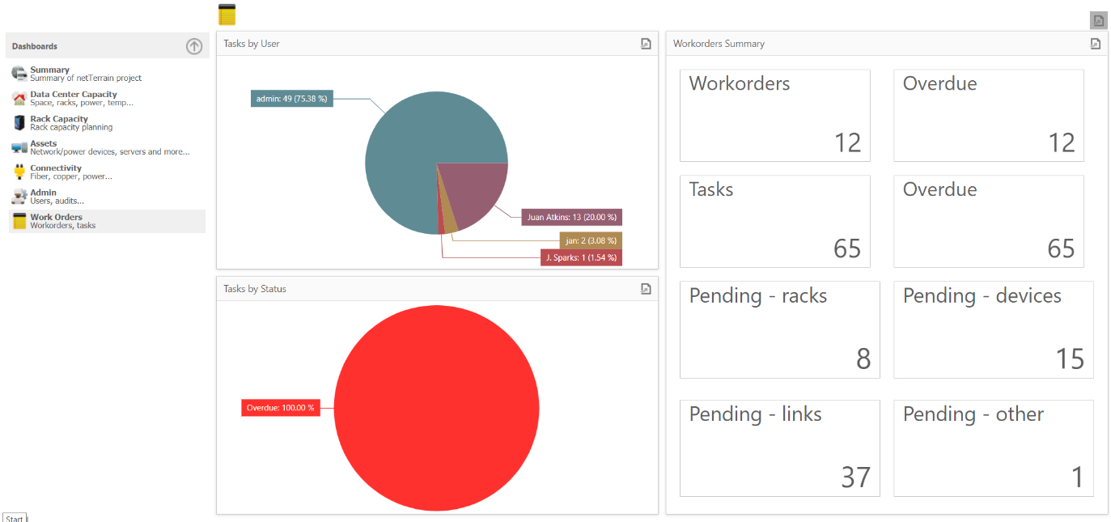The width and height of the screenshot is (1111, 522).
Task: Open the Pending - links tile
Action: click(x=779, y=448)
